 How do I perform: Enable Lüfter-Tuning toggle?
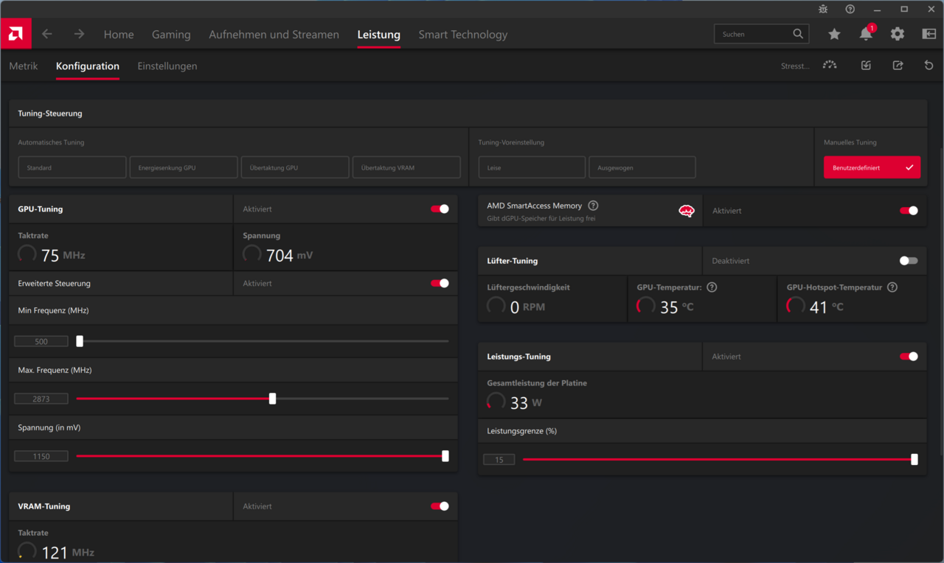909,261
